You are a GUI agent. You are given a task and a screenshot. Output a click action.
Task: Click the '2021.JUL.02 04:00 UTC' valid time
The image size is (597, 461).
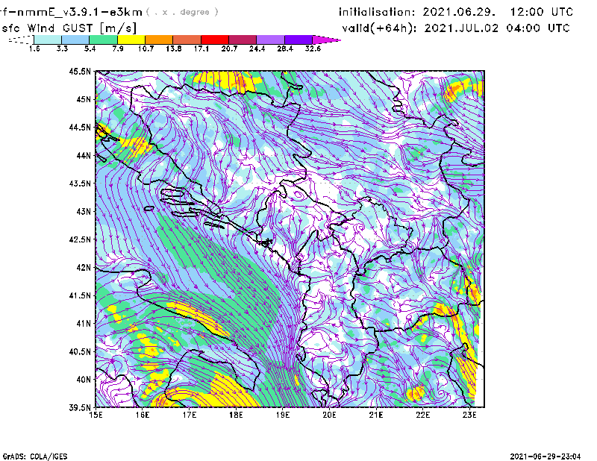coord(497,28)
